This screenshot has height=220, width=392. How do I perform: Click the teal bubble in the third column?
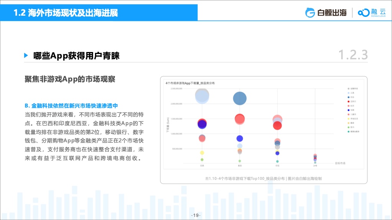click(277, 161)
